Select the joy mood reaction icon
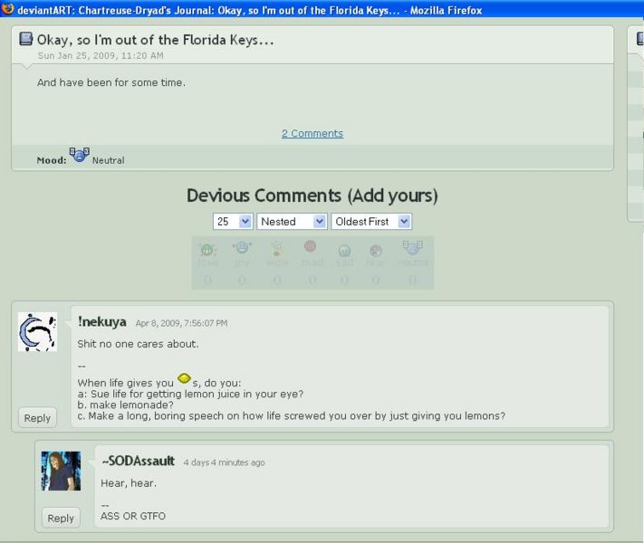Viewport: 644px width, 543px height. tap(242, 250)
